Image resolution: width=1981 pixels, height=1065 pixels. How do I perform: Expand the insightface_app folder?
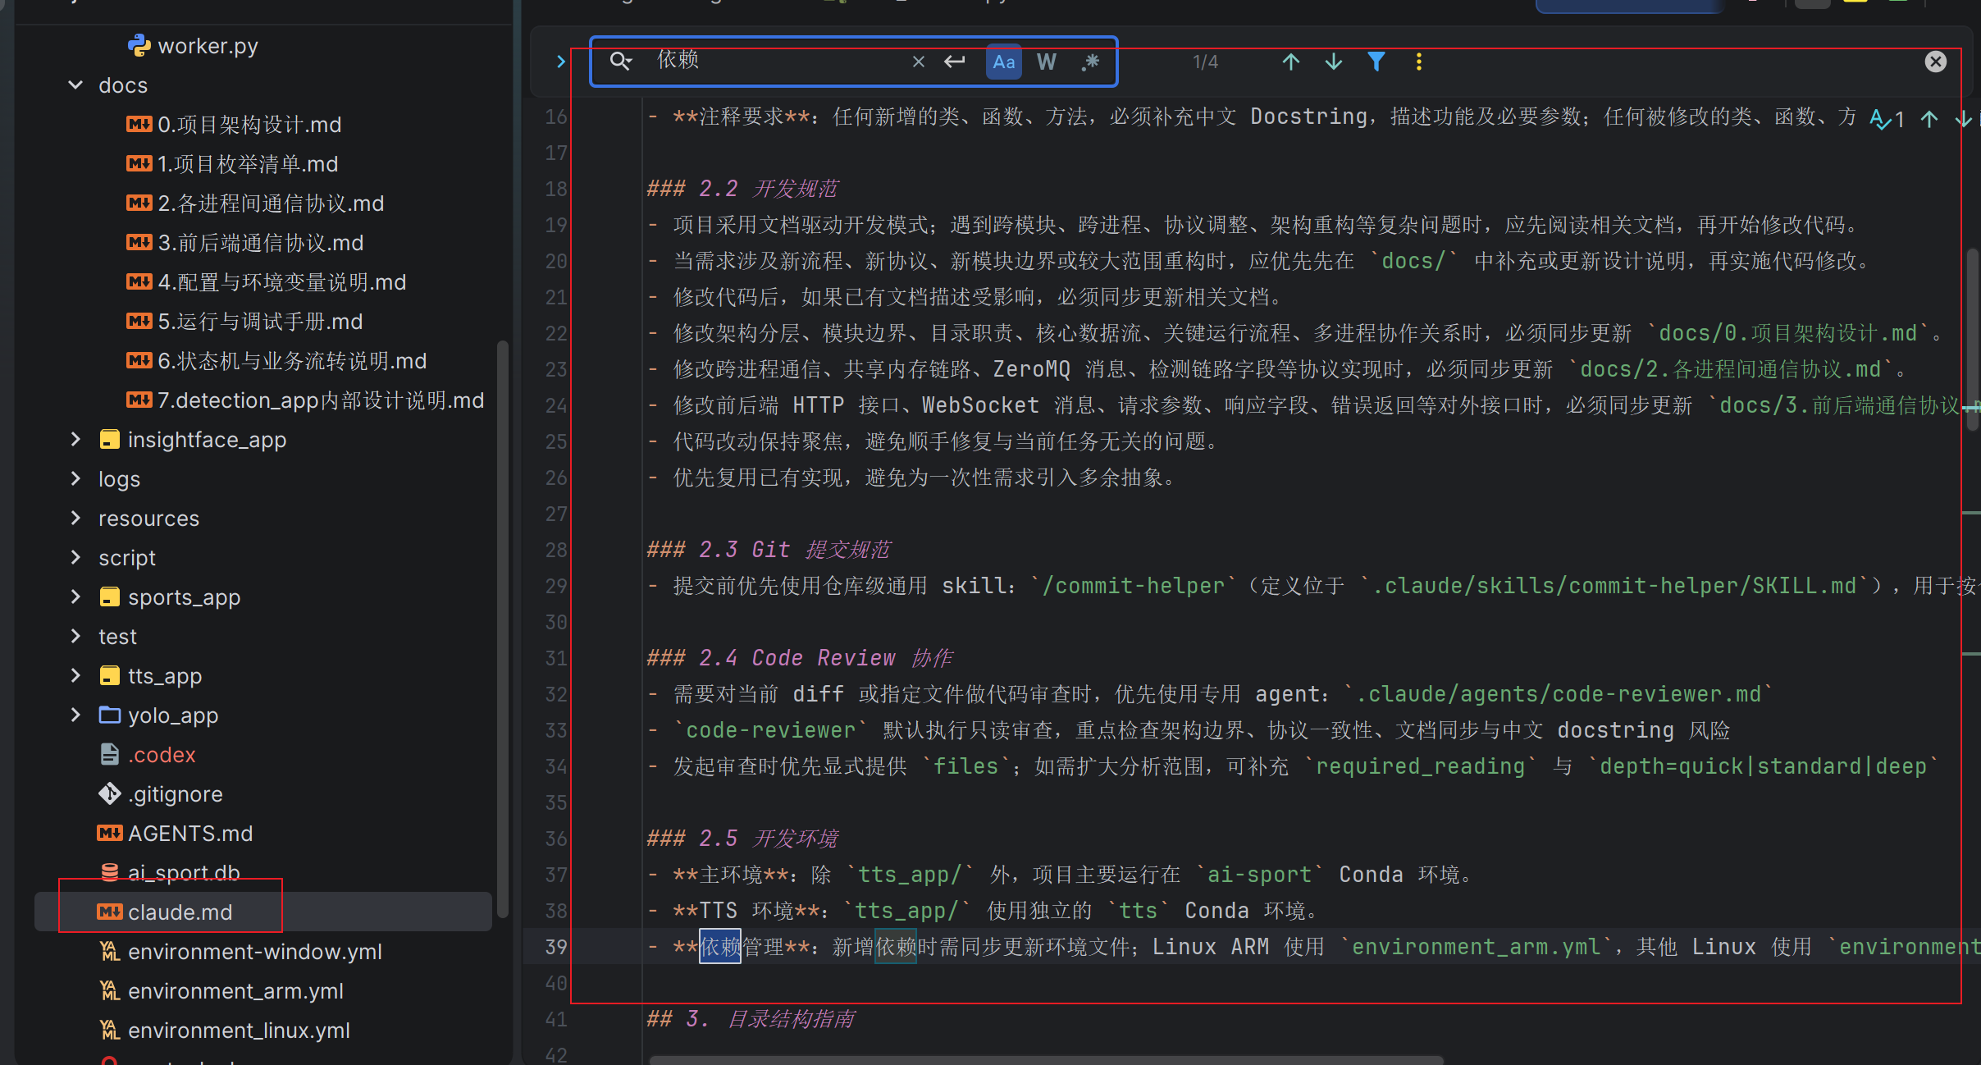point(75,440)
